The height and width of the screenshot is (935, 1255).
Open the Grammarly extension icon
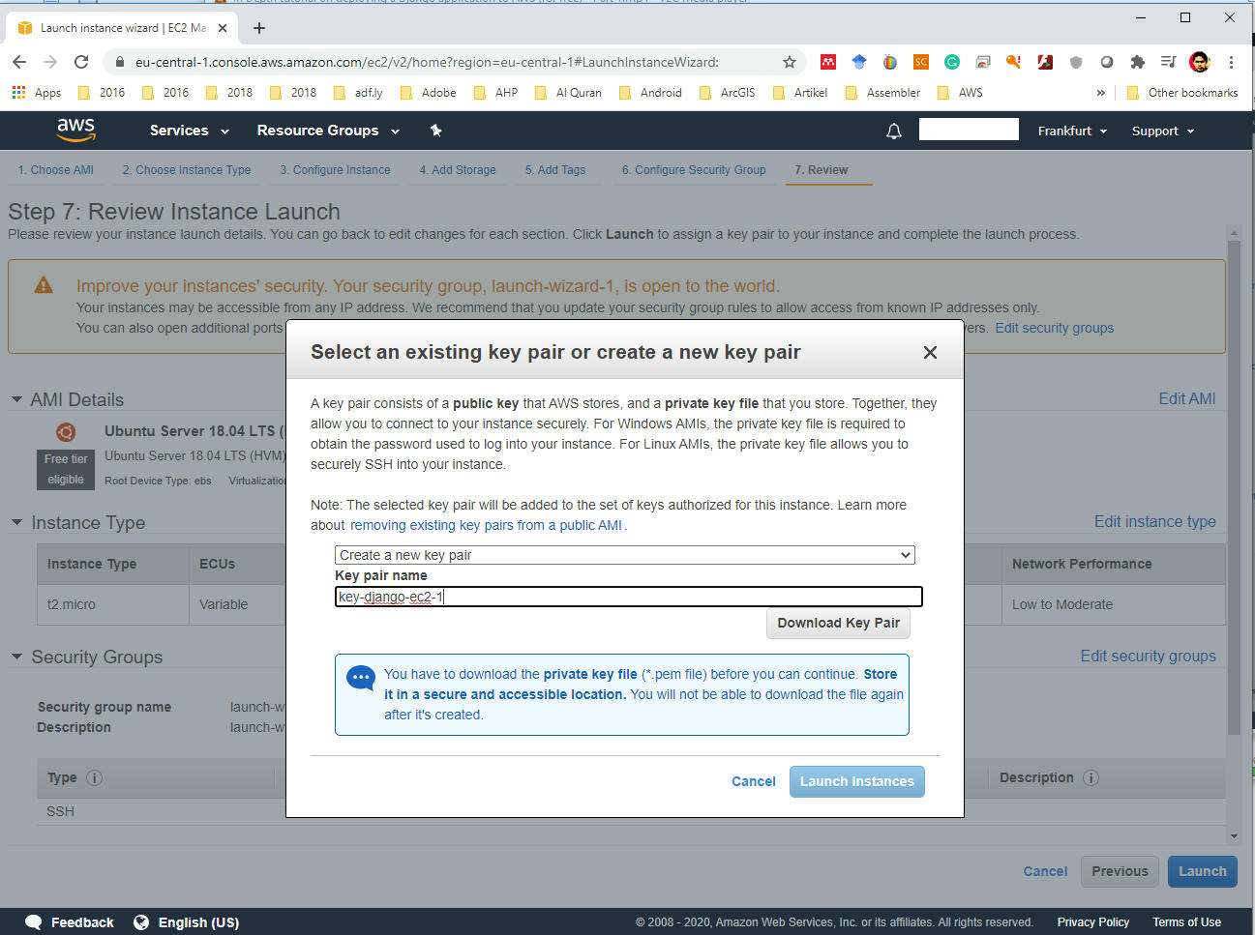(x=952, y=62)
